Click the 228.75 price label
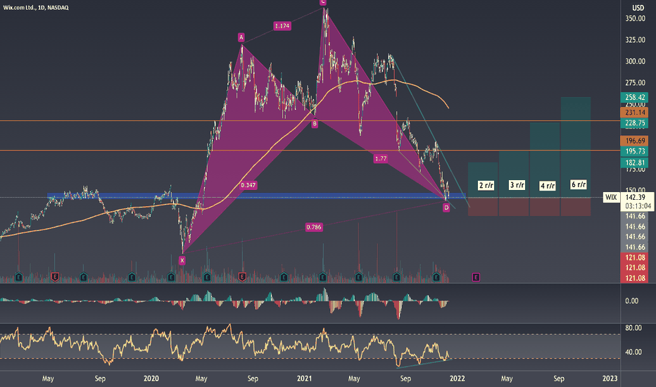 635,123
